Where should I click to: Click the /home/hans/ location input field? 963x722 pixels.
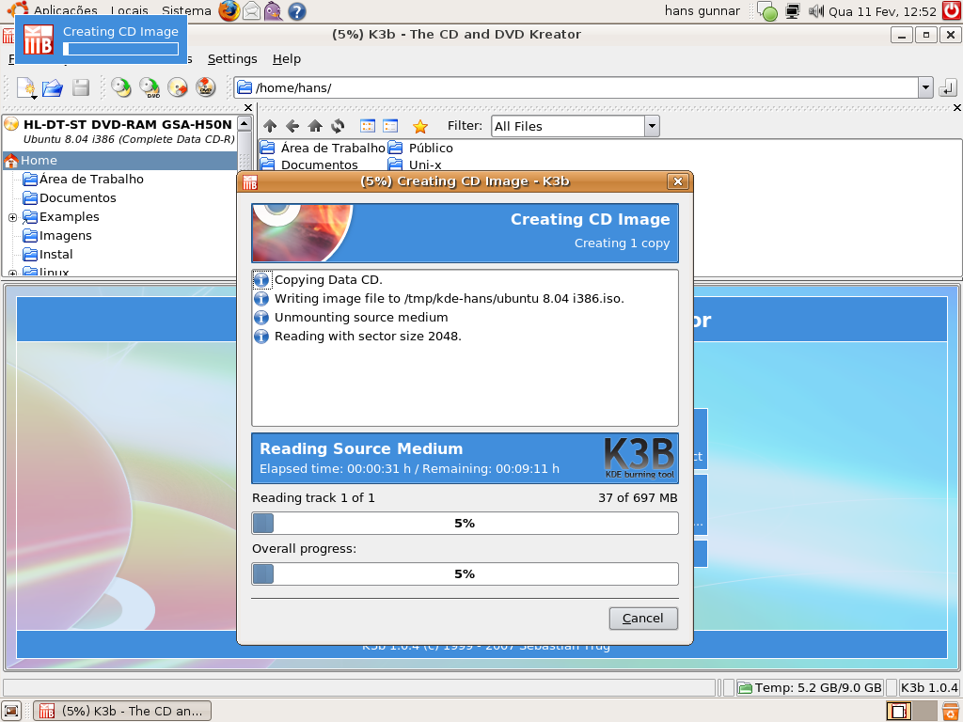coord(576,87)
